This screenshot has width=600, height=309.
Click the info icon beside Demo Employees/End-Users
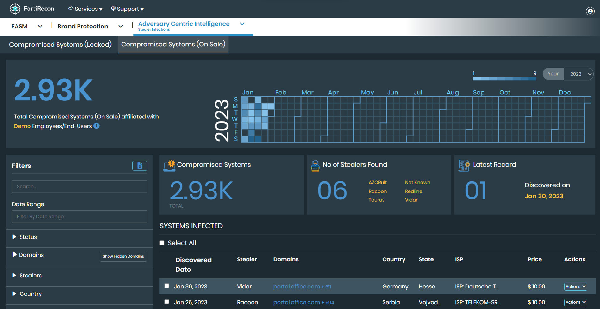tap(97, 126)
